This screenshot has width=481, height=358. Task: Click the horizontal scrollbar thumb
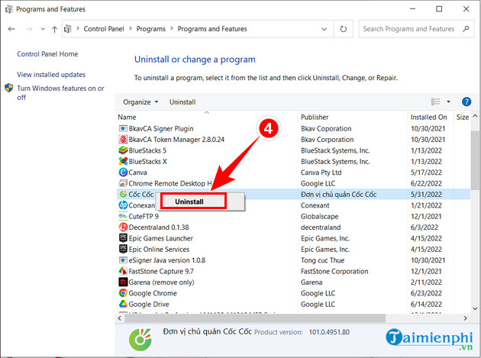coord(254,318)
